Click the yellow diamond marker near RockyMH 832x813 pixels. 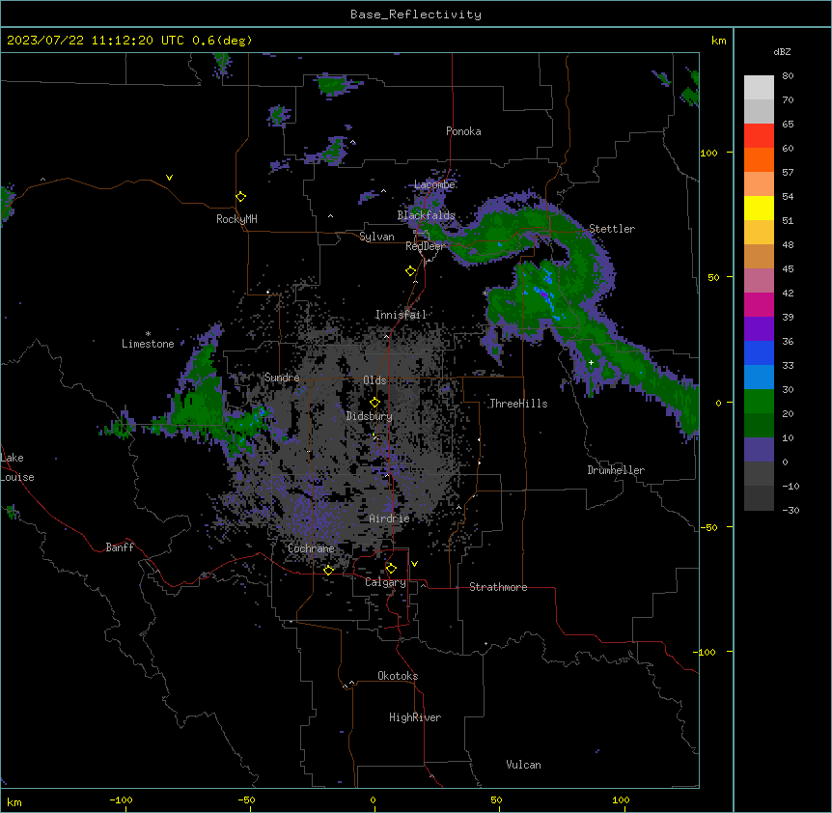(x=241, y=197)
